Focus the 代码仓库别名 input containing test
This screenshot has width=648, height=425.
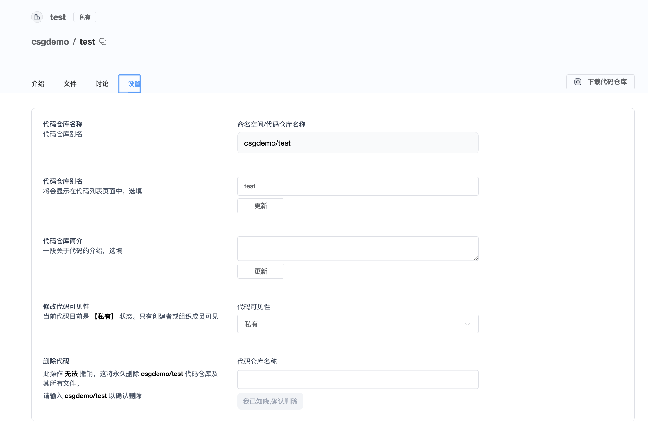point(358,186)
